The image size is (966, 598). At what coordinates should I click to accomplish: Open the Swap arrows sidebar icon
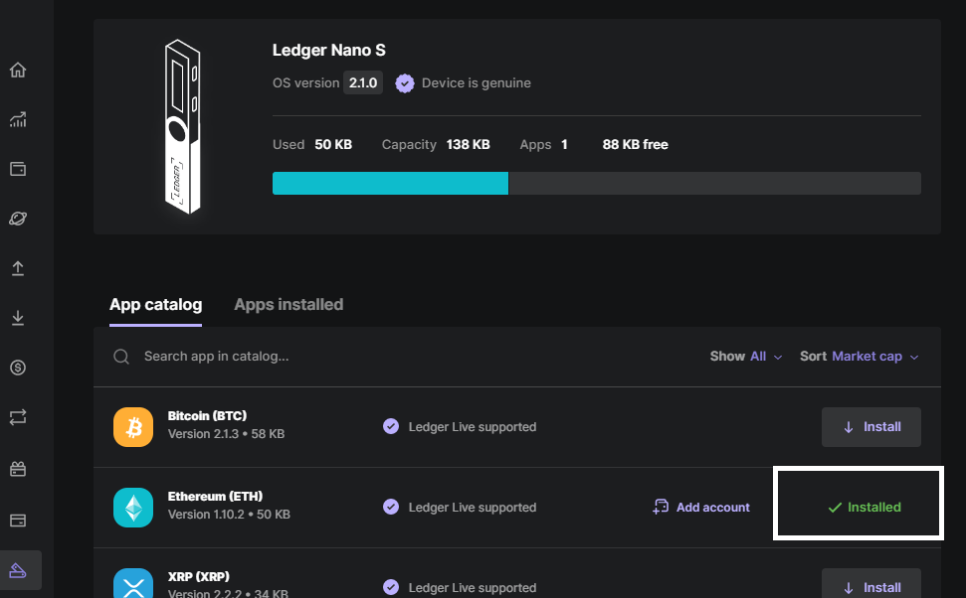click(x=18, y=417)
